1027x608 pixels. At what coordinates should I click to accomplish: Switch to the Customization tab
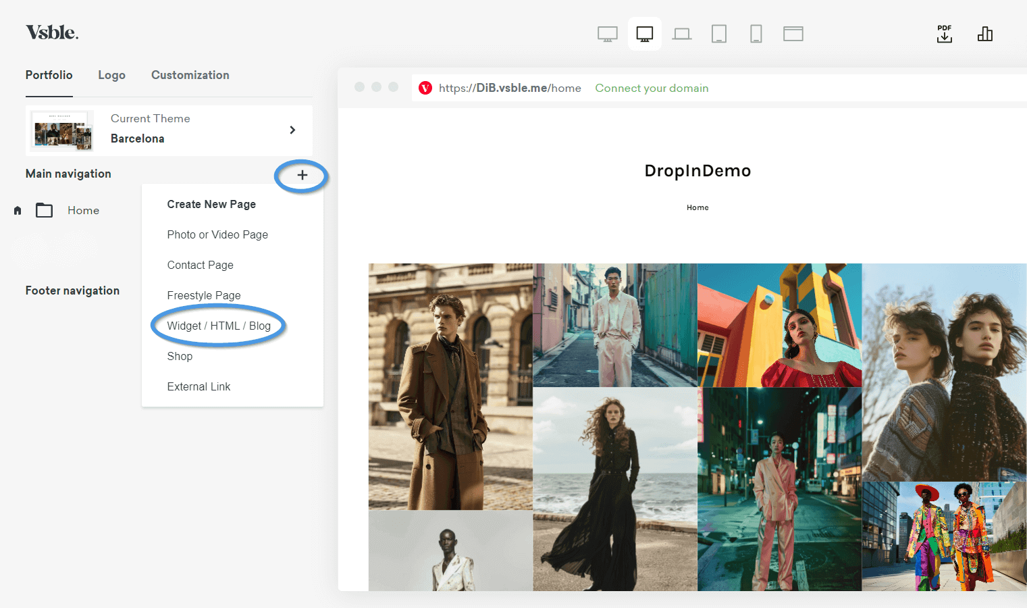point(190,75)
